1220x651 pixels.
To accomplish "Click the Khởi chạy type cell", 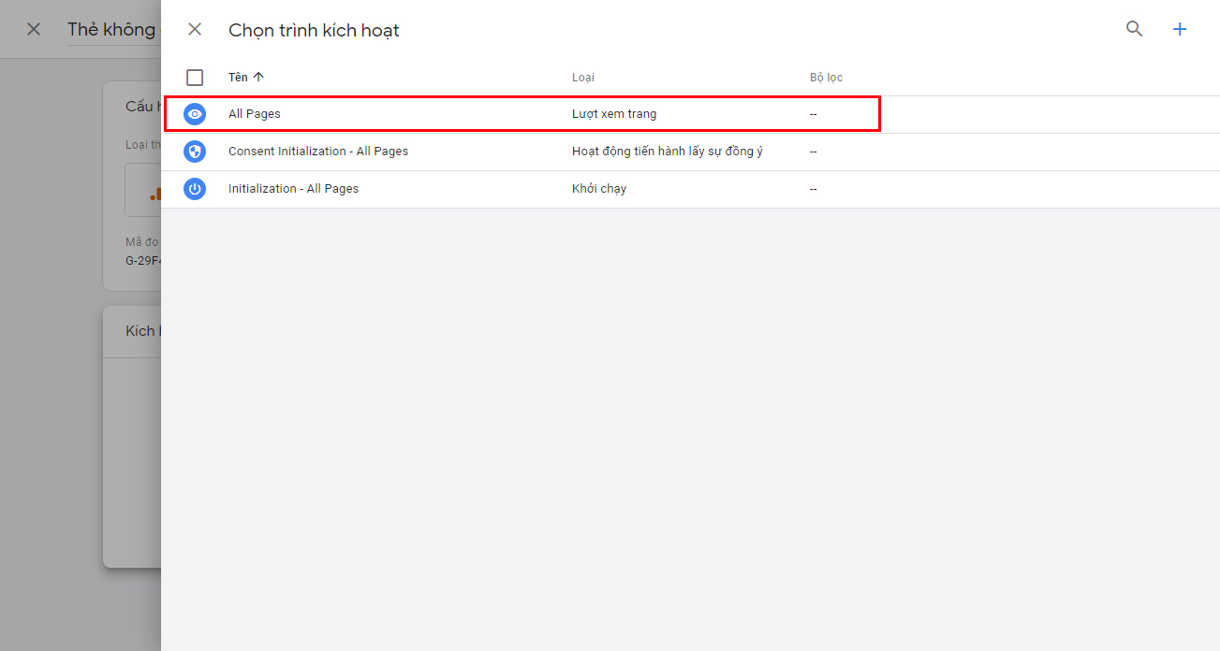I will [x=599, y=189].
